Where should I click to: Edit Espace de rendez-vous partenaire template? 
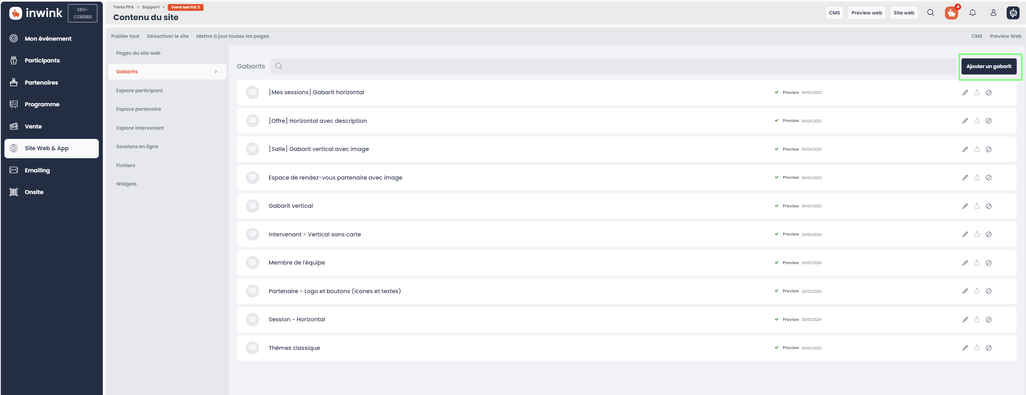[965, 178]
